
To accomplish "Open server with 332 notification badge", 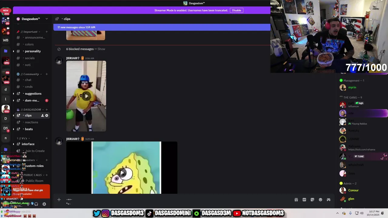I will pos(5,109).
